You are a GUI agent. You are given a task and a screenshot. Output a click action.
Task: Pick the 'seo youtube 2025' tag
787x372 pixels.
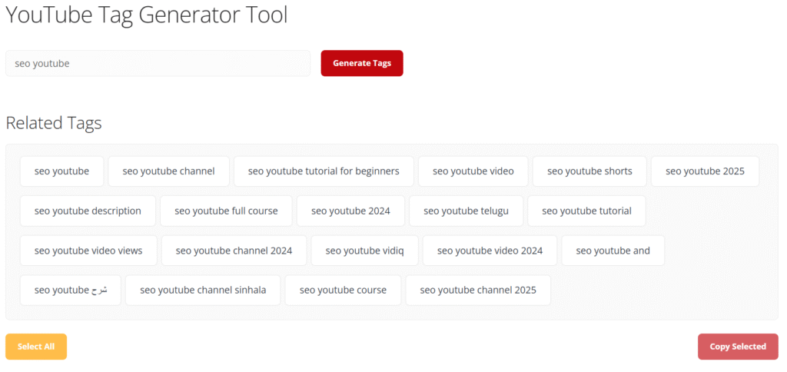pos(706,171)
